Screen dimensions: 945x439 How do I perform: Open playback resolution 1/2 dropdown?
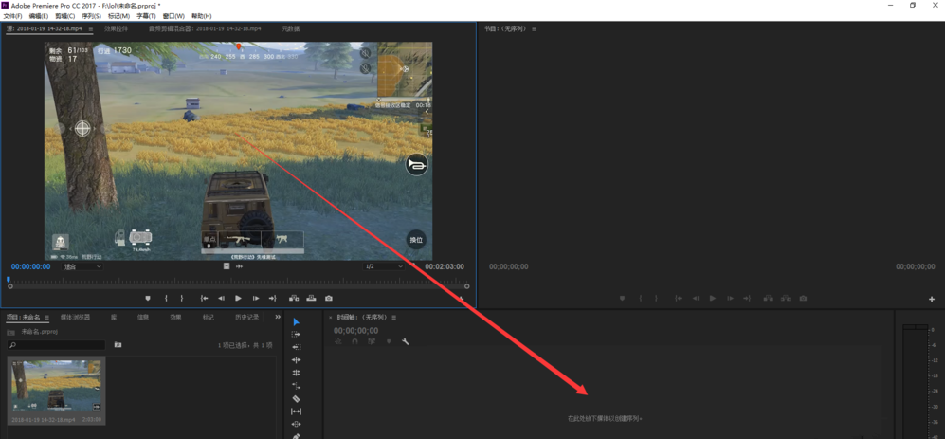[x=381, y=267]
